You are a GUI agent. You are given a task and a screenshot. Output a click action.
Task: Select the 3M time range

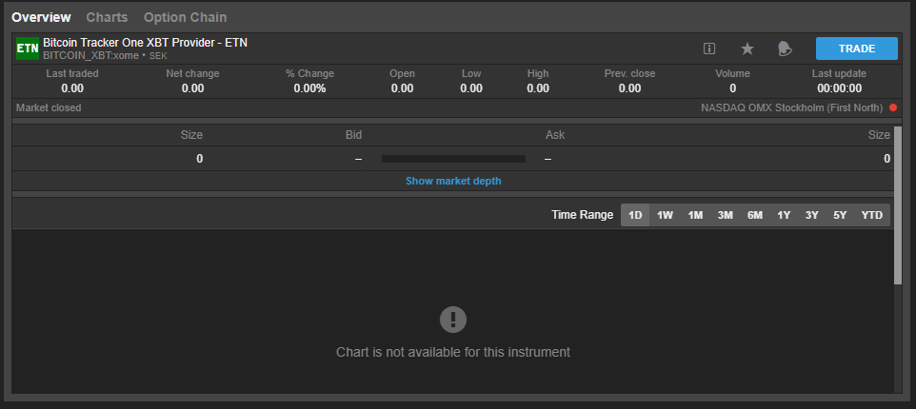click(725, 215)
